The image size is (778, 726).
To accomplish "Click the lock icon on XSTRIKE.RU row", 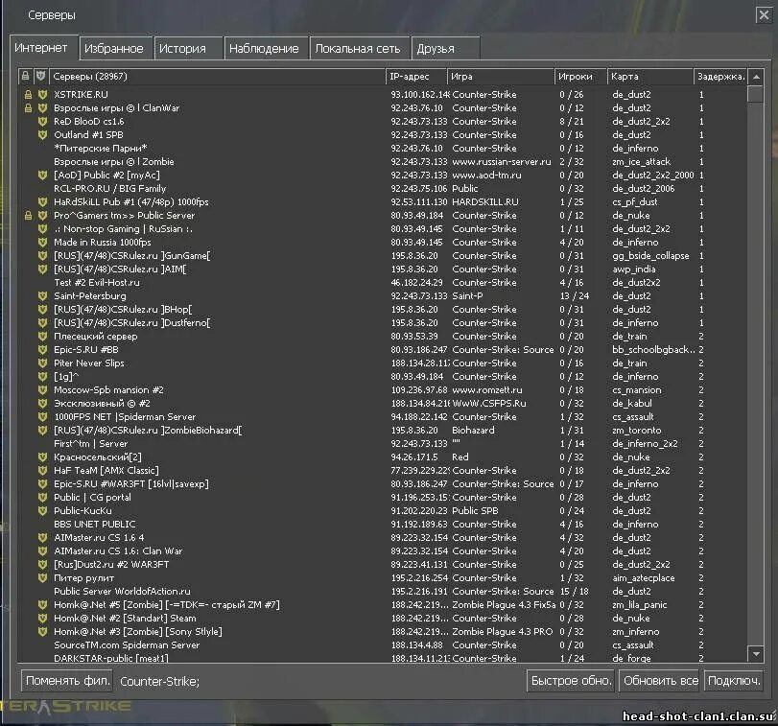I will click(28, 94).
